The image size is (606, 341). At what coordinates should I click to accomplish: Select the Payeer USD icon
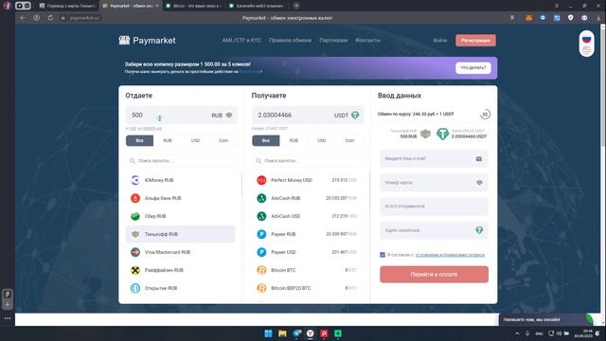(x=261, y=252)
